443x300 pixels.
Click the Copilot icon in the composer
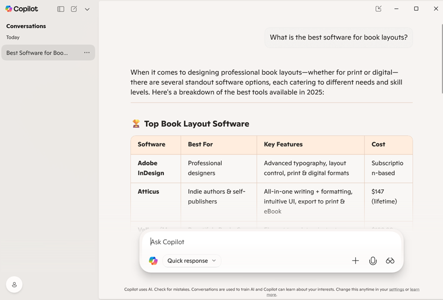tap(153, 261)
